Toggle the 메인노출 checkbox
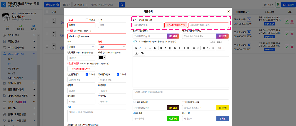296x126 pixels. pos(87,20)
